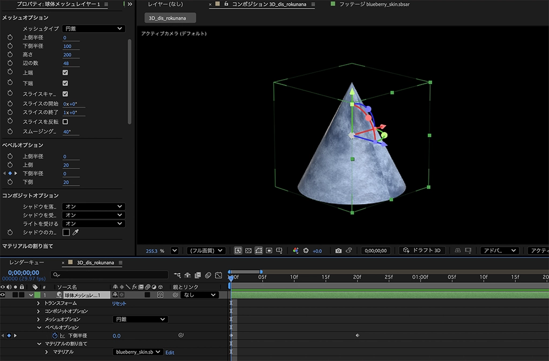The width and height of the screenshot is (549, 361).
Task: Open the graph editor in timeline
Action: click(219, 275)
